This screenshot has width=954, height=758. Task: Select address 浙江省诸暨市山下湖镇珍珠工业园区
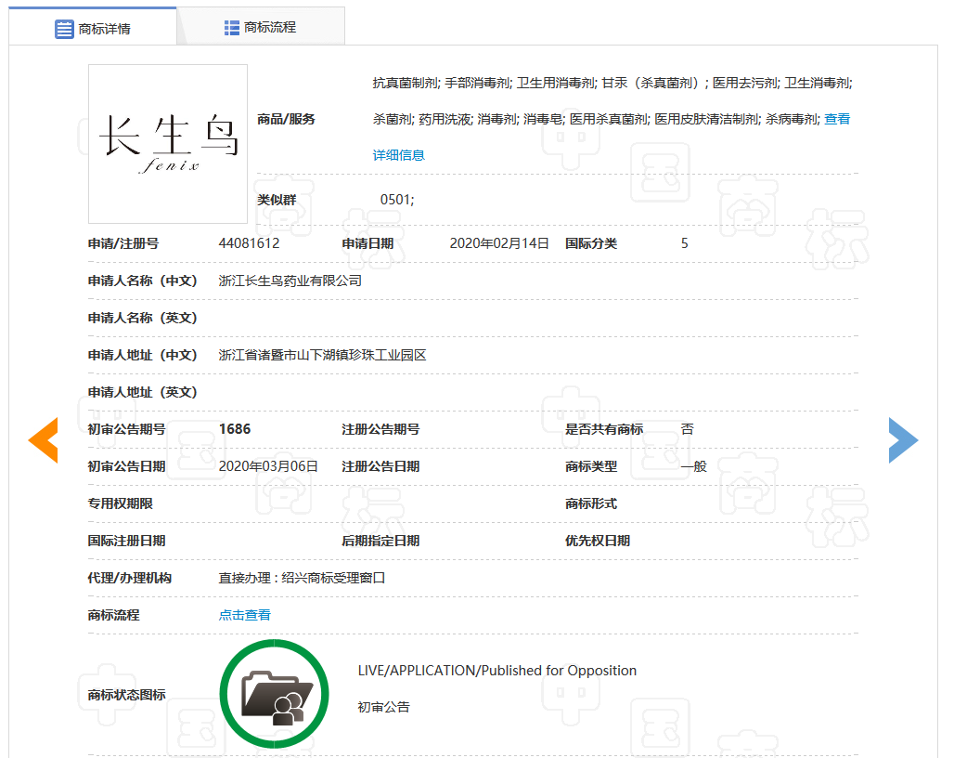(x=322, y=355)
